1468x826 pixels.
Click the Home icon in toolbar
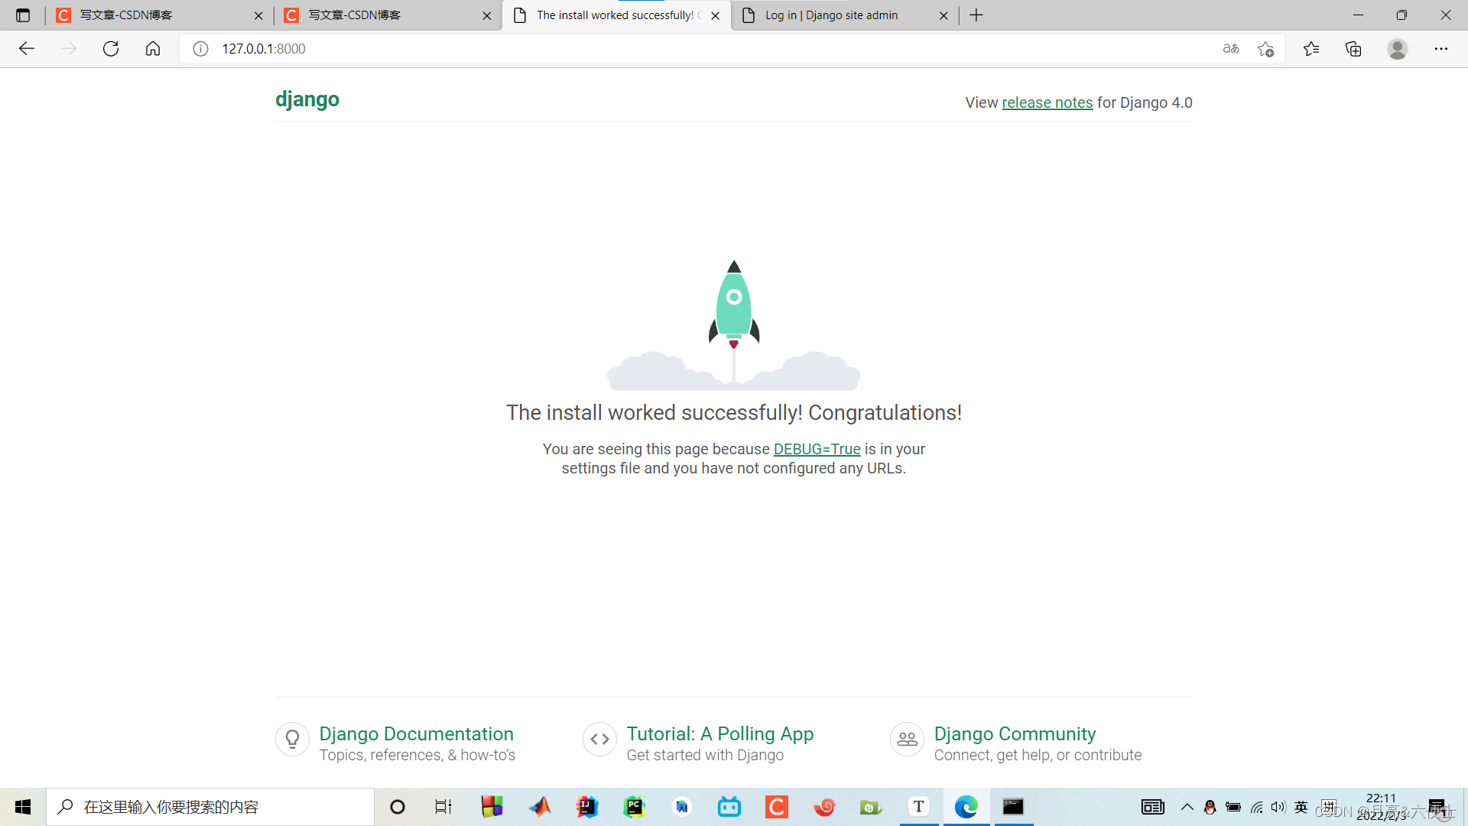(153, 49)
